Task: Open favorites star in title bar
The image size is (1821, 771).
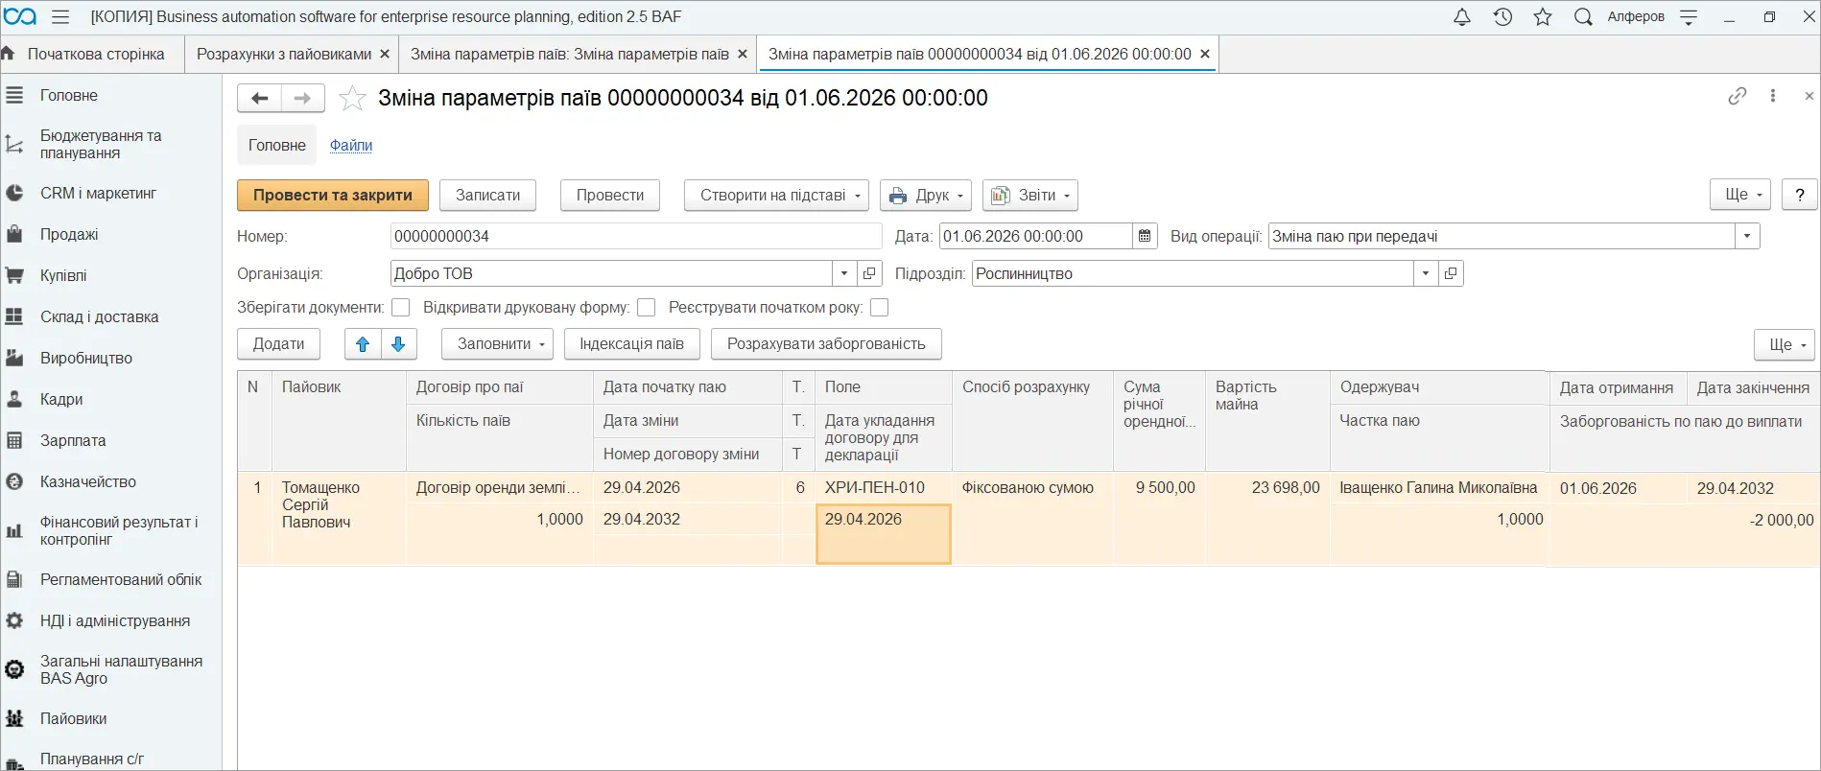Action: (x=1543, y=17)
